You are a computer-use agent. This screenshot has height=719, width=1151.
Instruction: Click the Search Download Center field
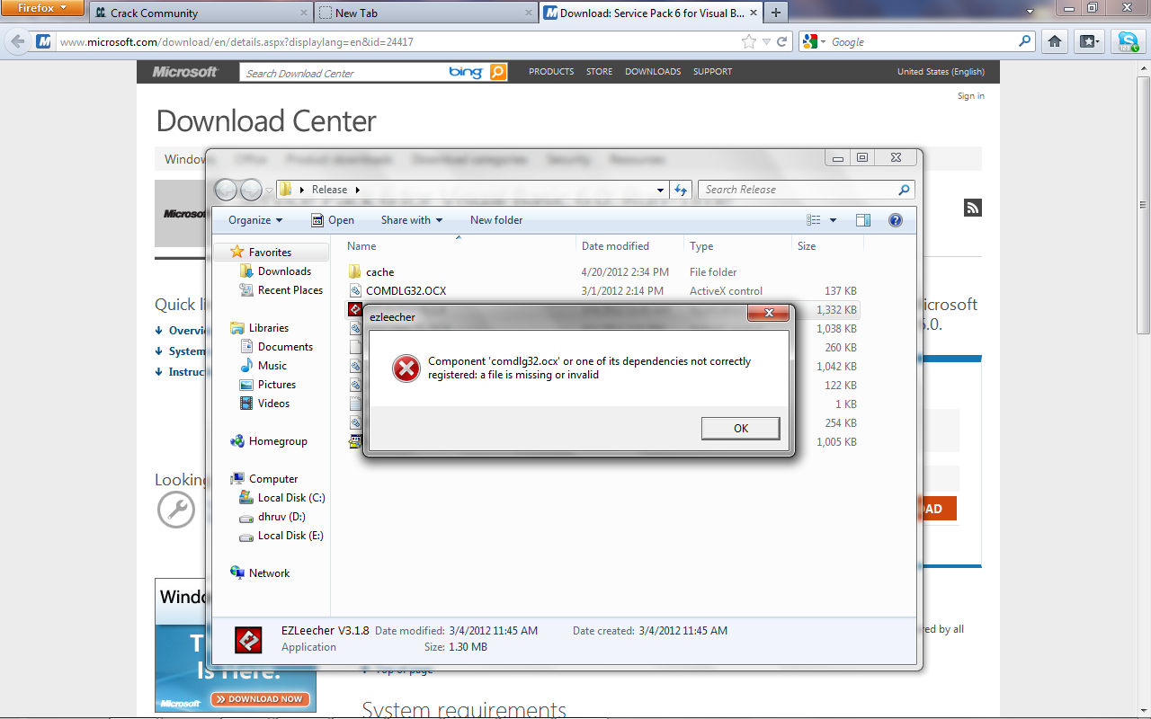click(343, 73)
